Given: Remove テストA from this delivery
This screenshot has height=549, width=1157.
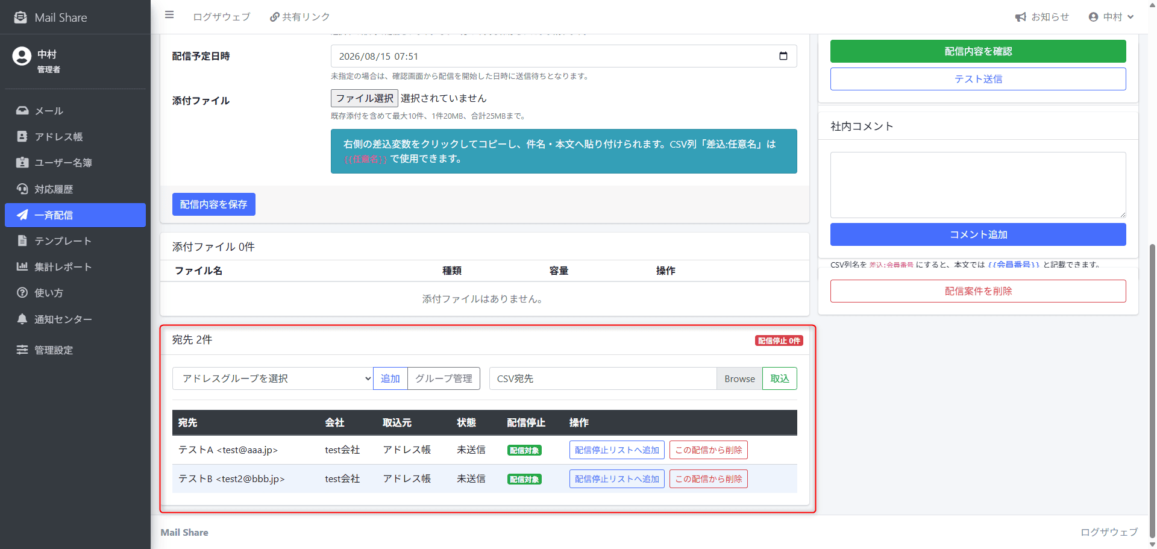Looking at the screenshot, I should [709, 450].
